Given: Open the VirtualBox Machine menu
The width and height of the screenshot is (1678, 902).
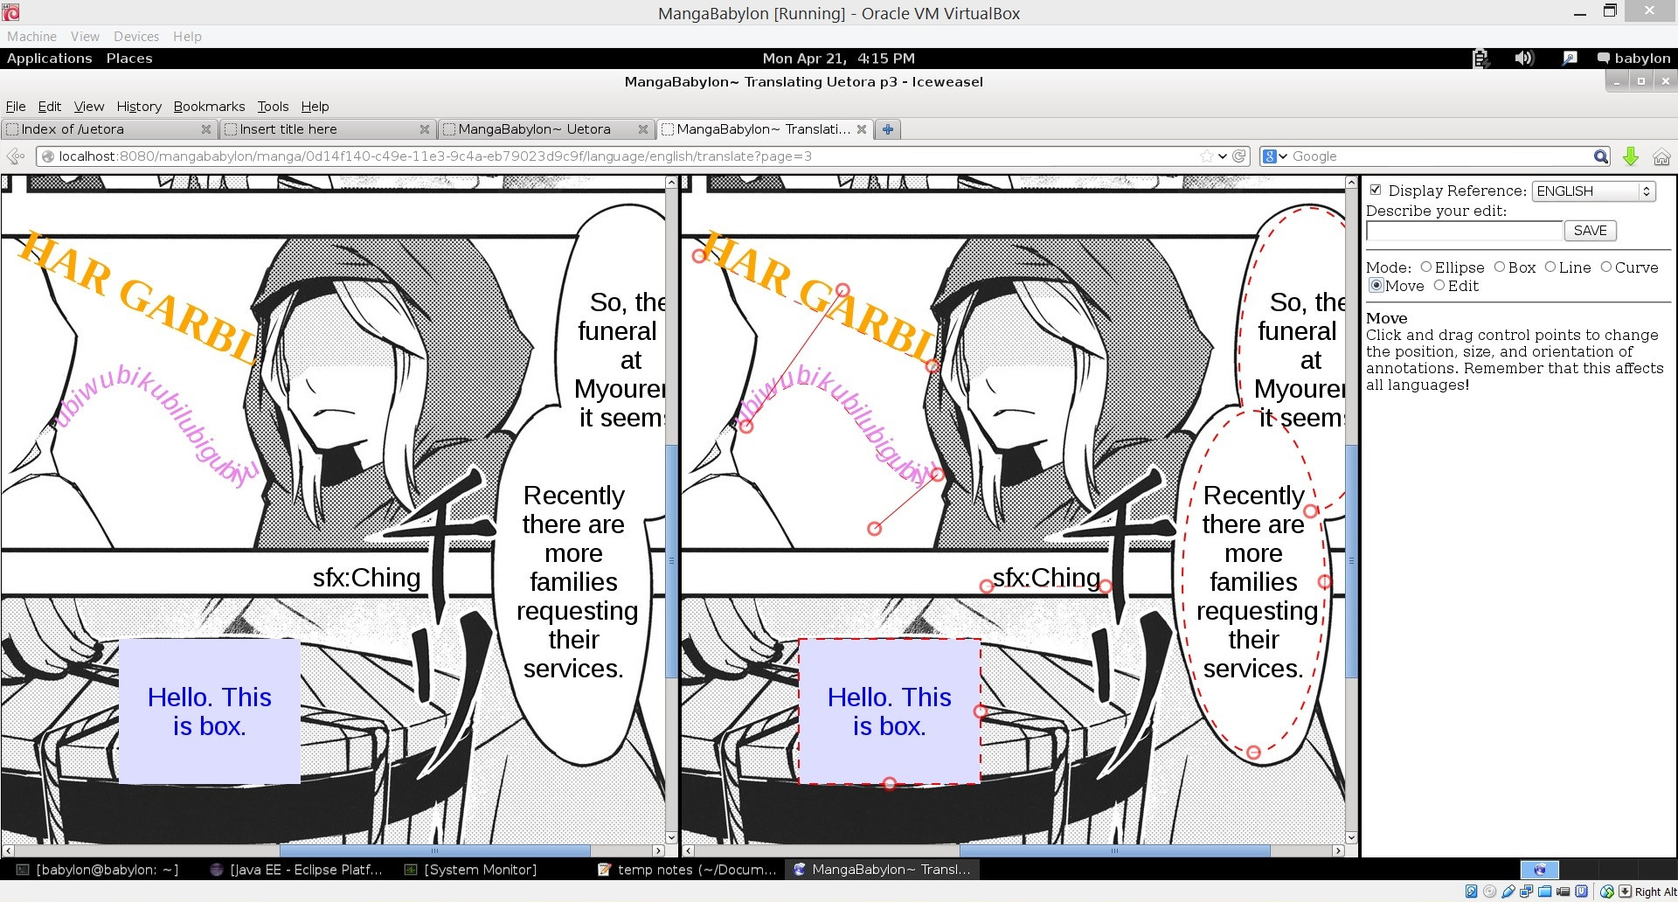Looking at the screenshot, I should pos(31,36).
